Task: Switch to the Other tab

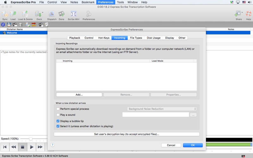Action: (x=182, y=38)
